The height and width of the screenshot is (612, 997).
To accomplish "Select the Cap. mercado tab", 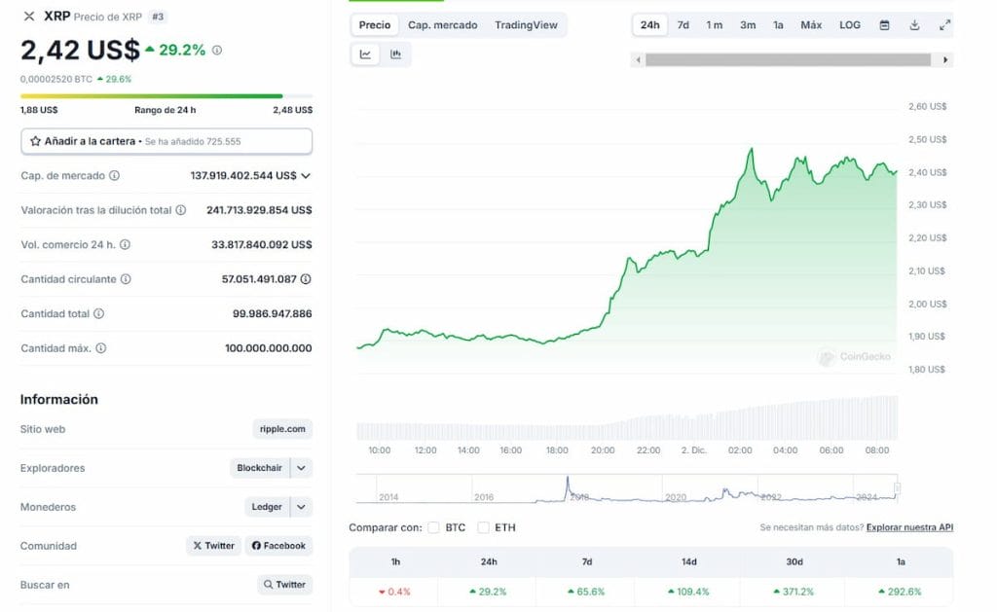I will point(442,24).
